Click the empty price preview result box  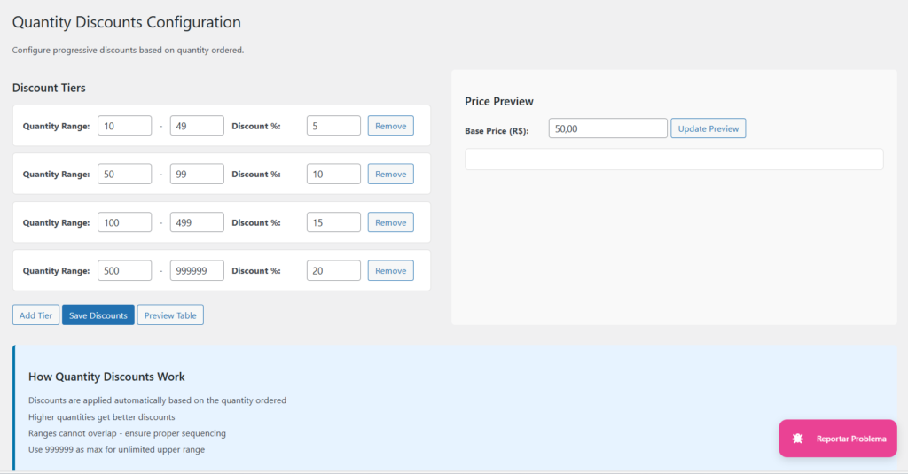tap(674, 159)
